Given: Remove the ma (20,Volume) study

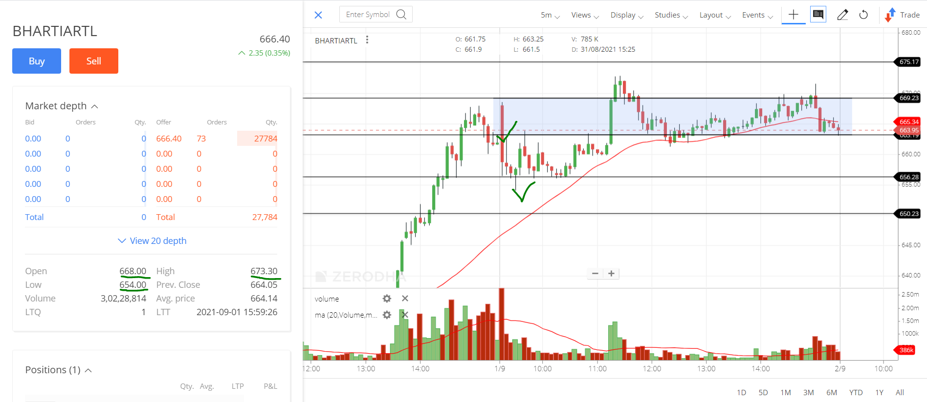Looking at the screenshot, I should [405, 315].
